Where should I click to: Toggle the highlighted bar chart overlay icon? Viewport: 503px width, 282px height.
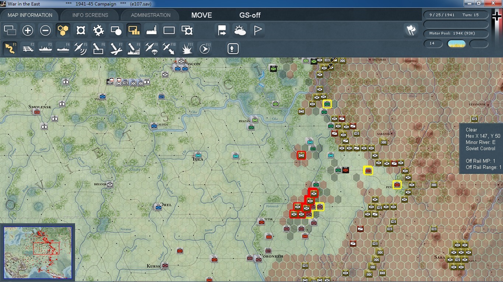tap(134, 30)
